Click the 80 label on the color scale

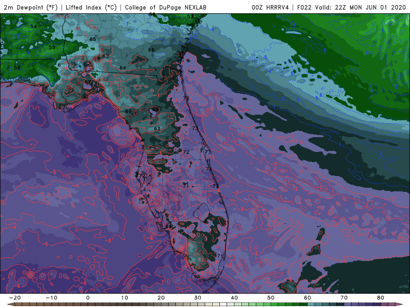[x=381, y=298]
